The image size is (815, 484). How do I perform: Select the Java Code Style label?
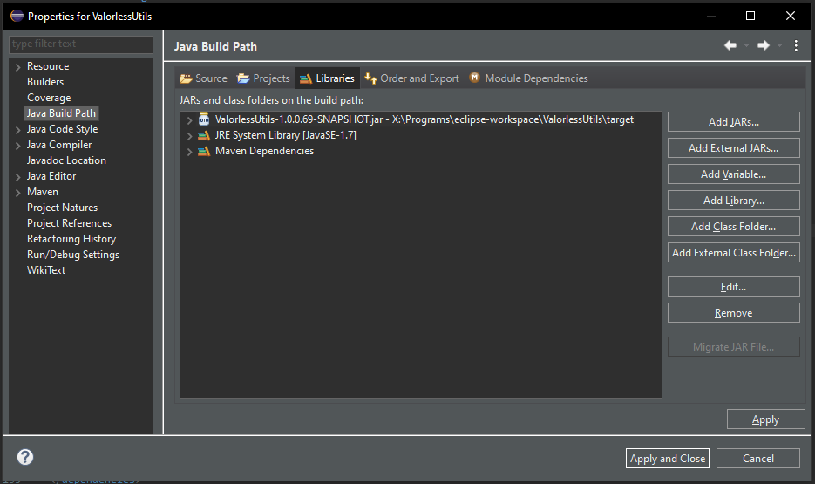63,129
